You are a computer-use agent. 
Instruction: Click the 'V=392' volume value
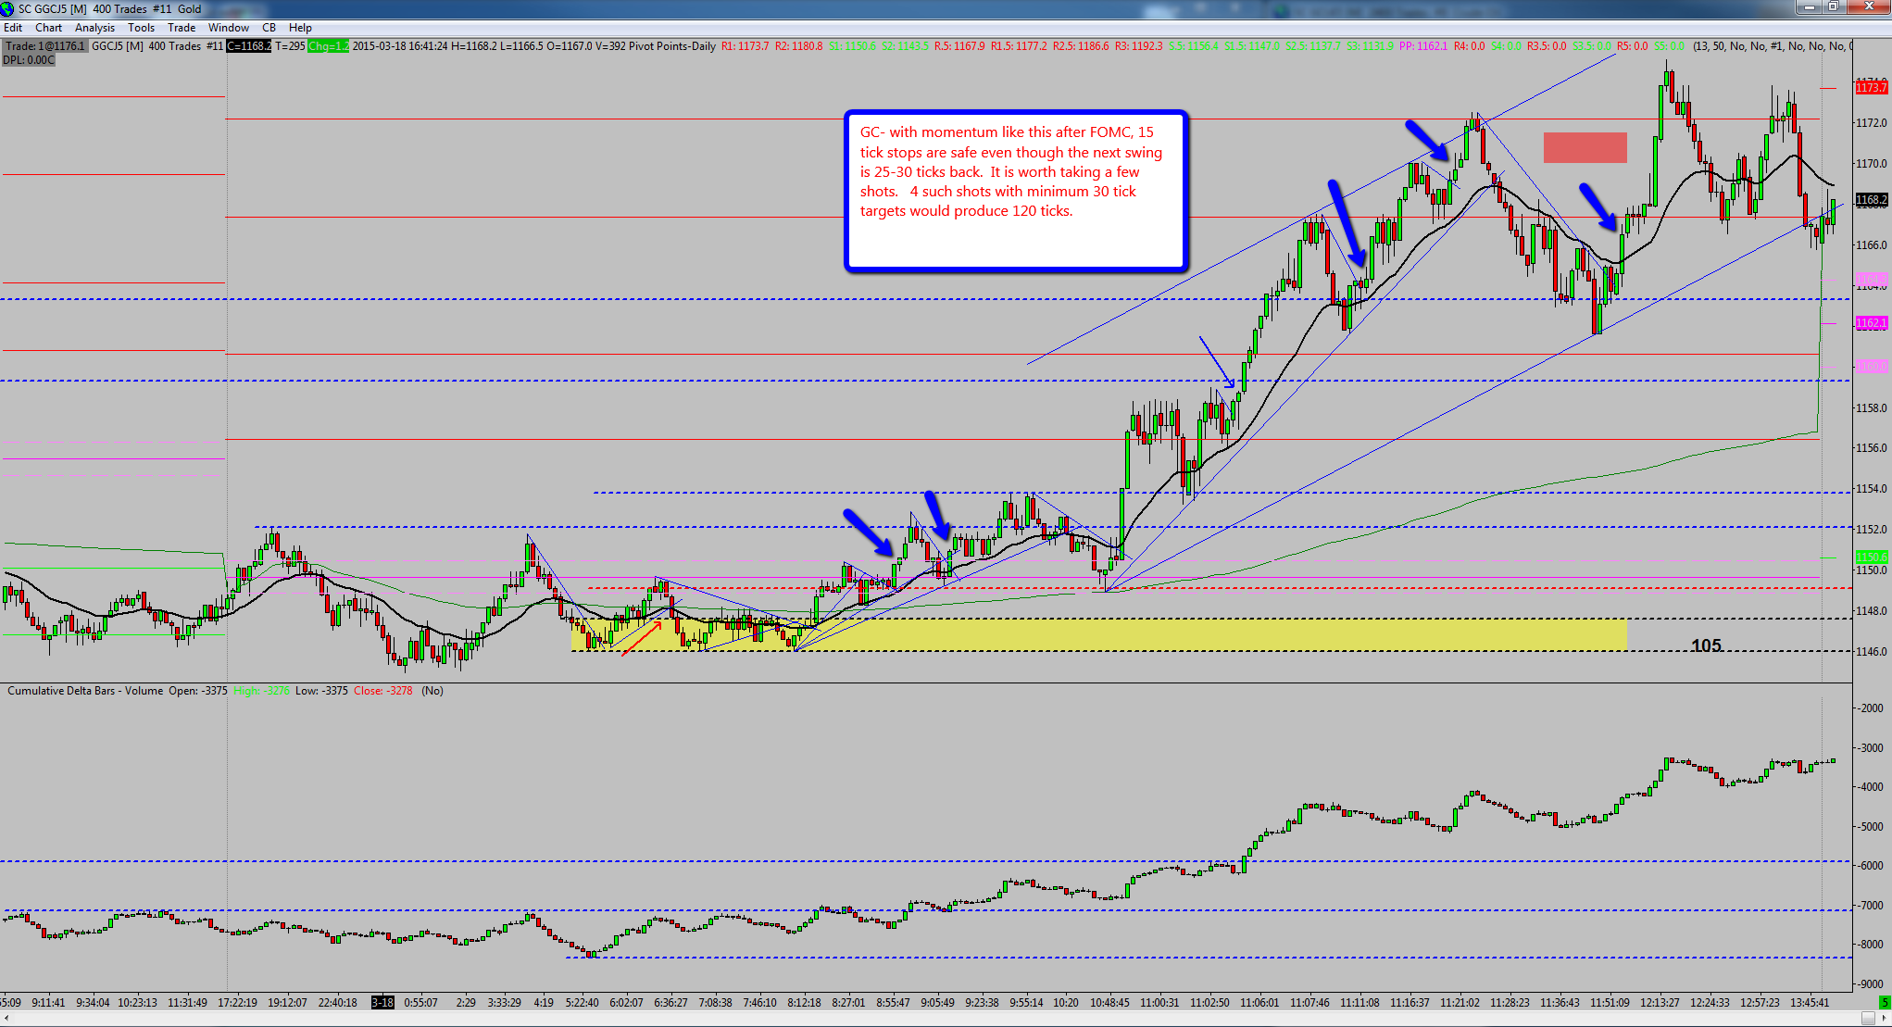coord(609,46)
